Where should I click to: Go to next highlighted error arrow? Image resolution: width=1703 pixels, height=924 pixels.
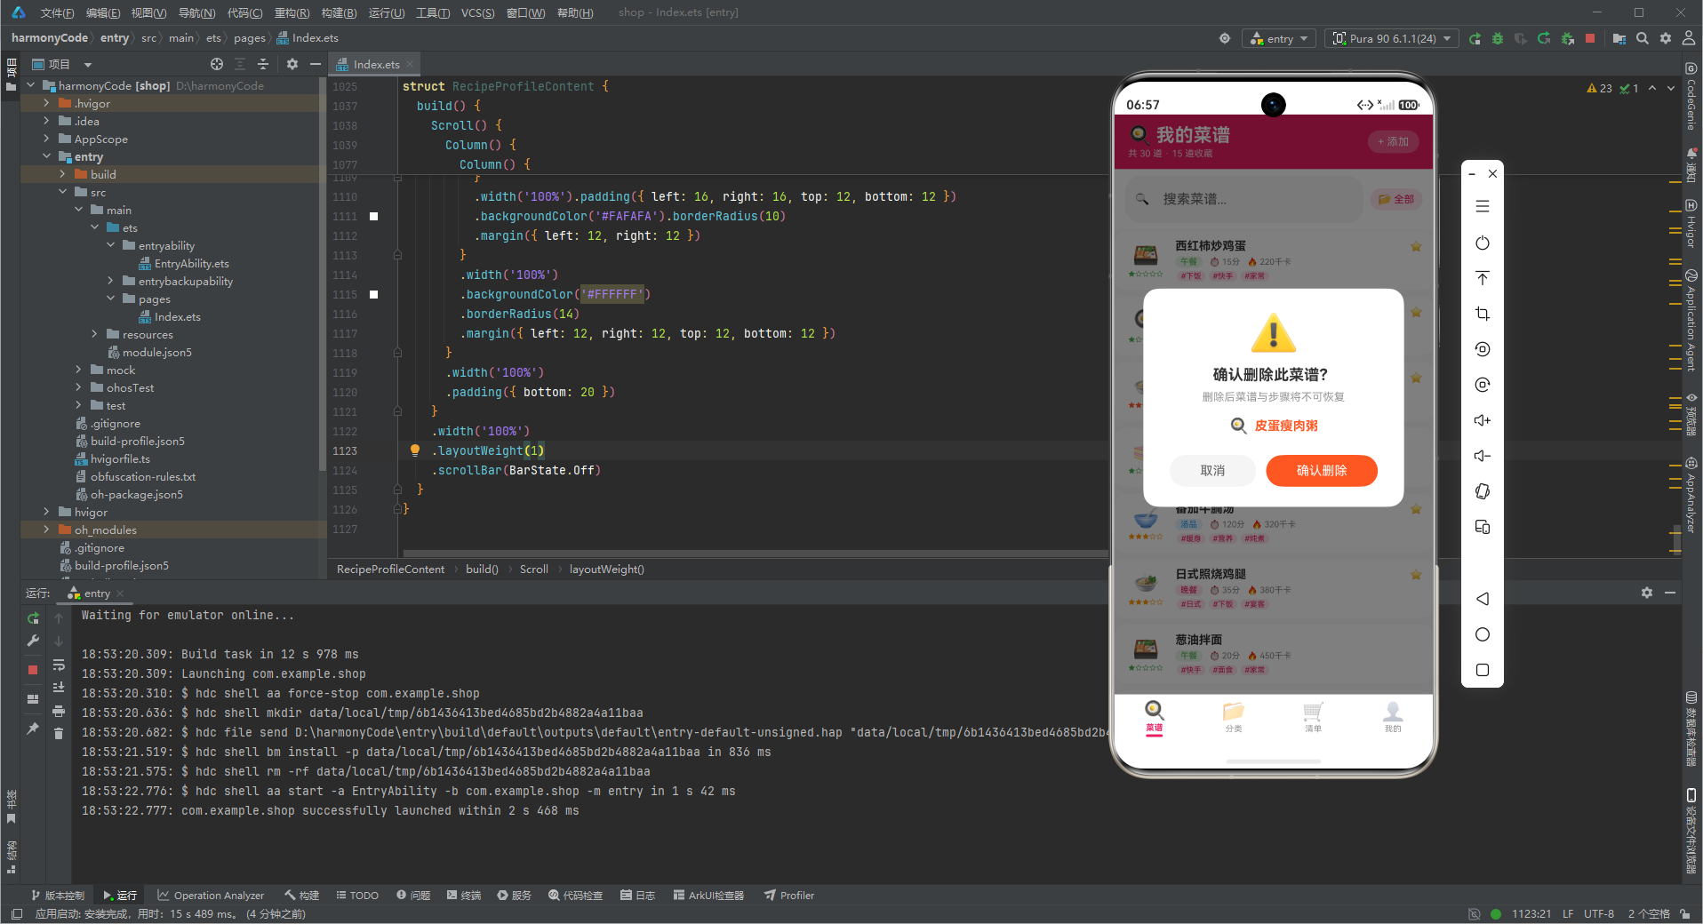coord(1671,88)
